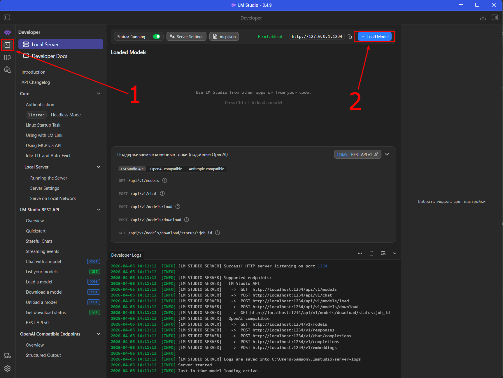Copy the server address to clipboard
The height and width of the screenshot is (378, 503).
(x=350, y=37)
